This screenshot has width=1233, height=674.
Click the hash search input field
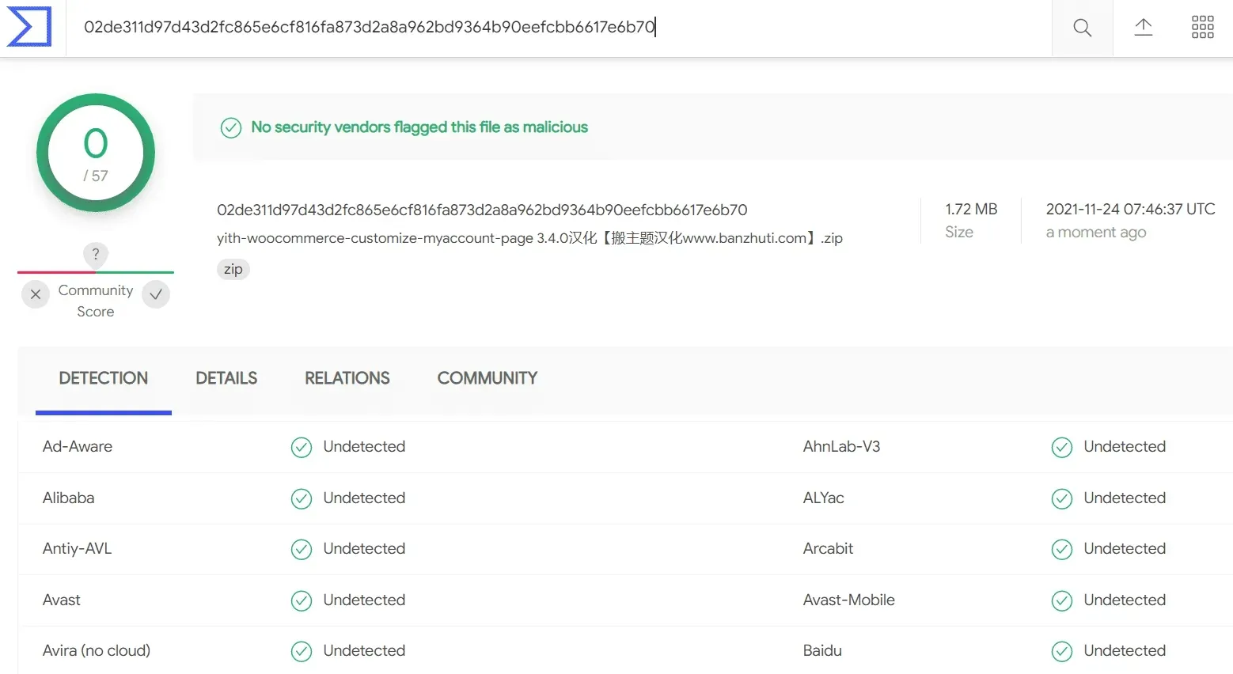click(559, 28)
